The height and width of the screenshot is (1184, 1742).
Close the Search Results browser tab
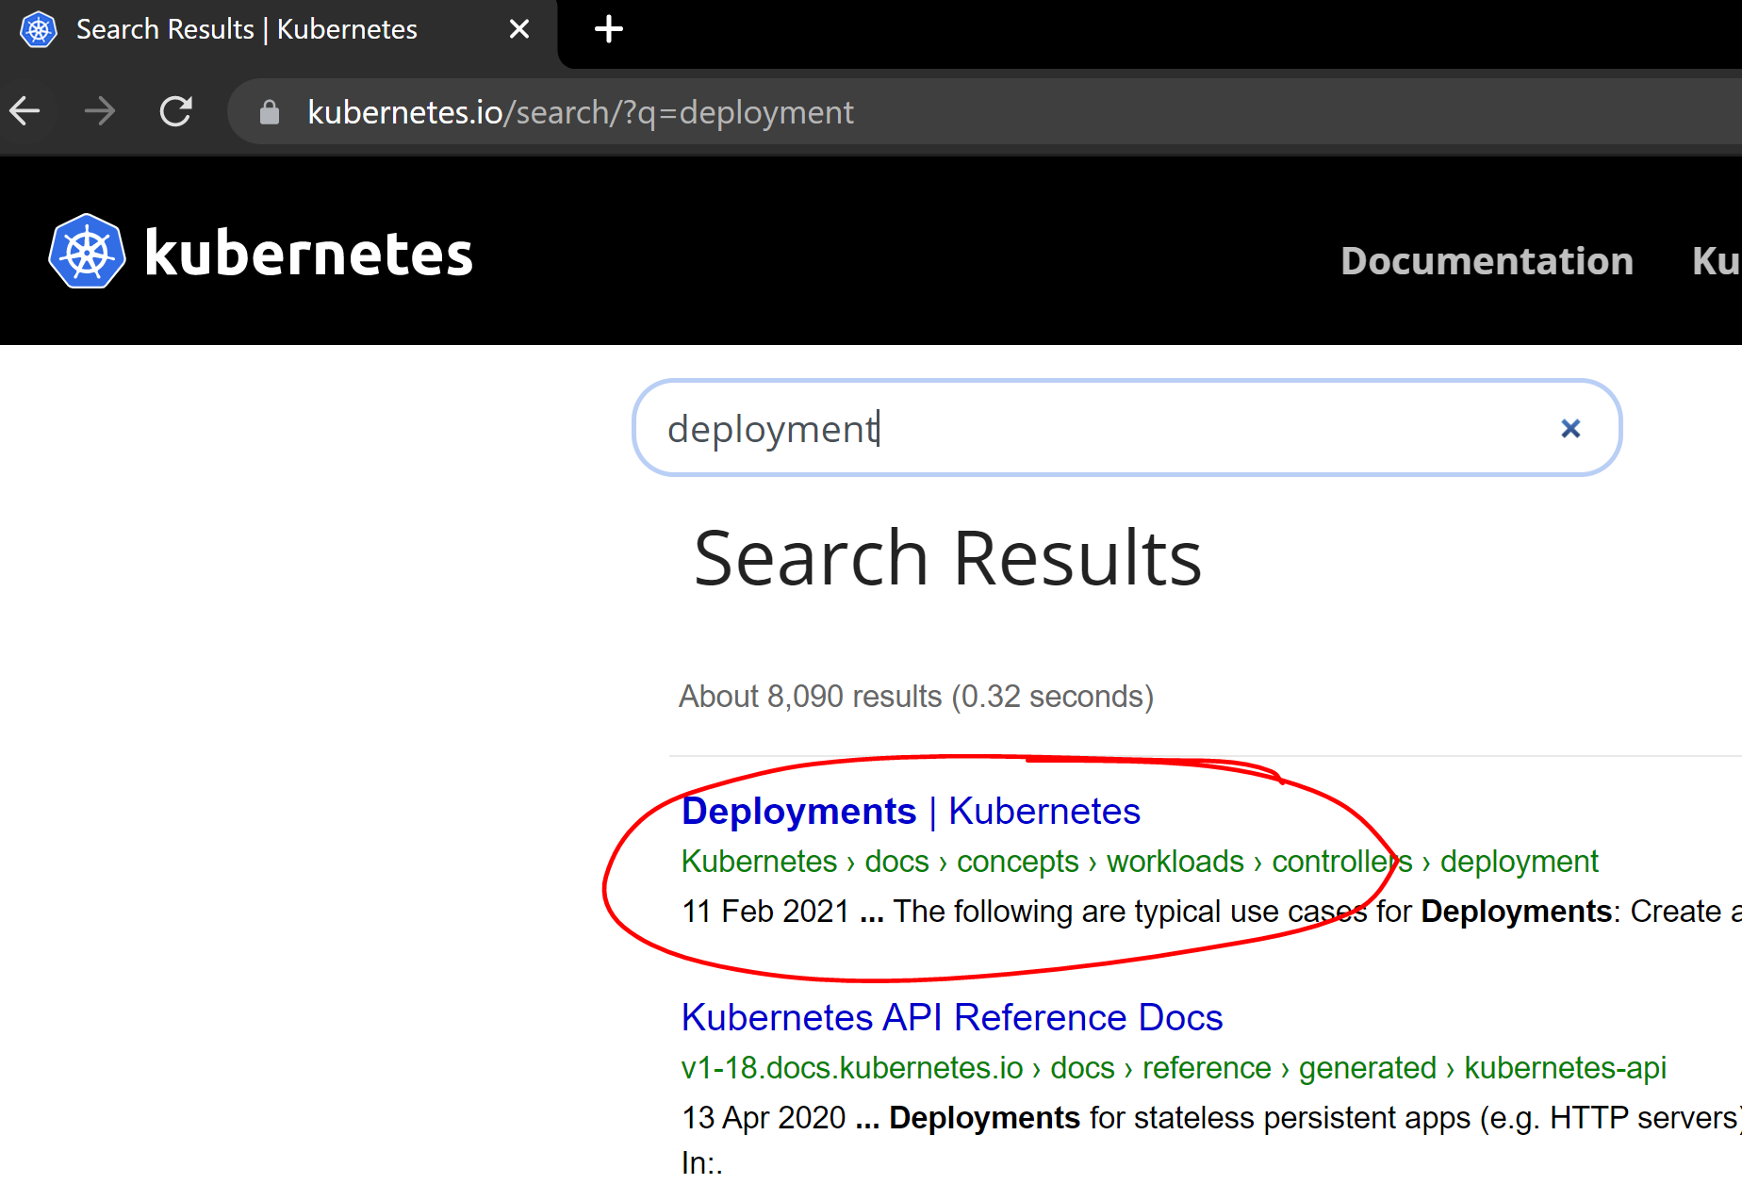click(x=519, y=29)
